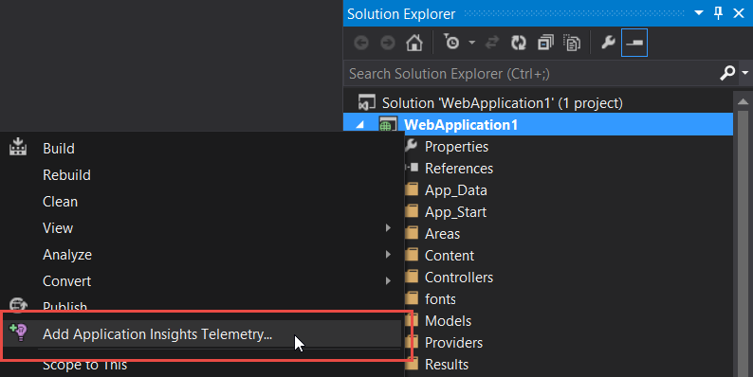Image resolution: width=753 pixels, height=377 pixels.
Task: Open the Properties wrench icon in toolbar
Action: click(x=608, y=43)
